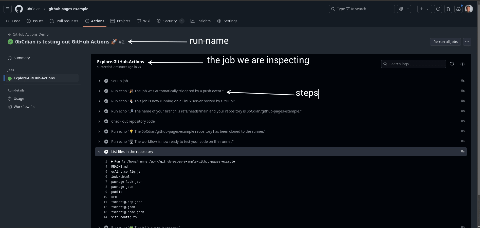Screen dimensions: 480x228
Task: Click the package.json log line
Action: tap(122, 187)
